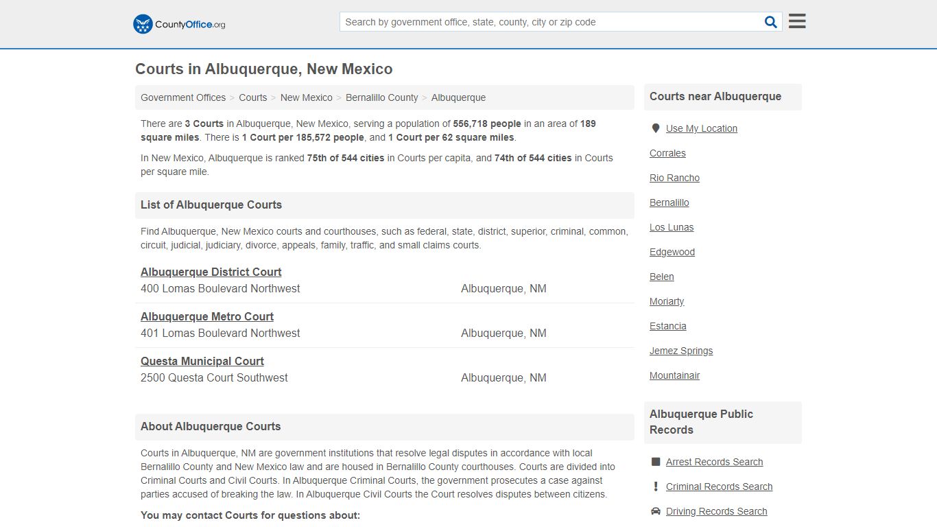Click the About Albuquerque Courts heading
This screenshot has width=937, height=527.
211,427
